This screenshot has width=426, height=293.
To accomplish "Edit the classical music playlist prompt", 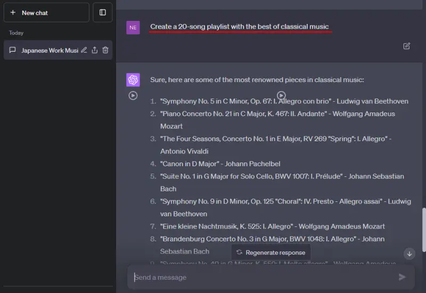I will pyautogui.click(x=407, y=46).
